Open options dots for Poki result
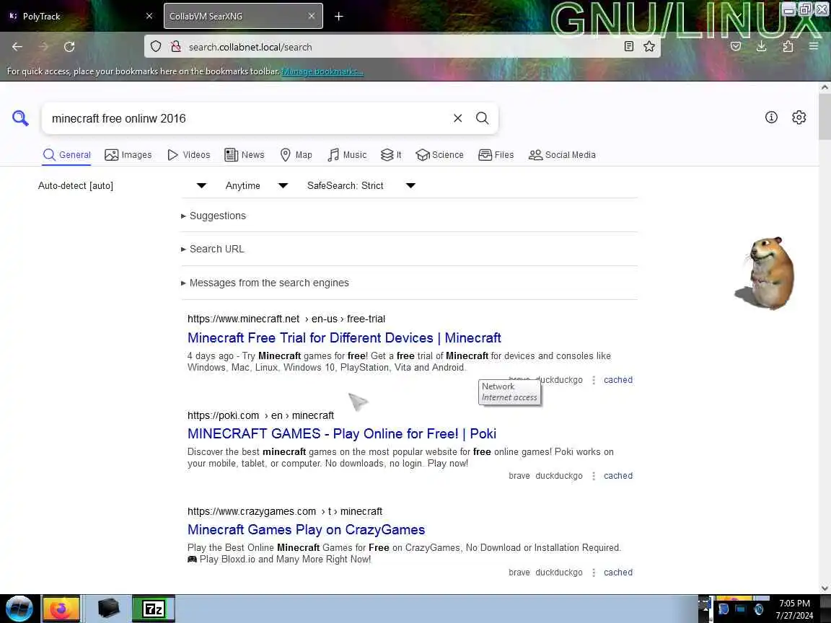Image resolution: width=831 pixels, height=623 pixels. [594, 476]
